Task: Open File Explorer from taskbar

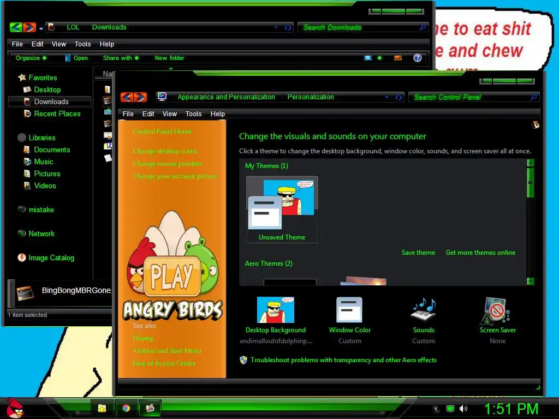Action: pyautogui.click(x=102, y=408)
